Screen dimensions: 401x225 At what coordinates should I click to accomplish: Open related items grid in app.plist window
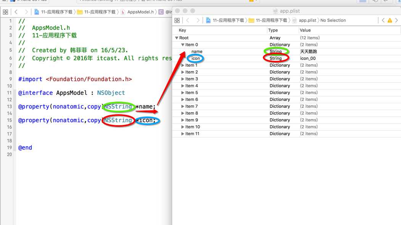(x=177, y=21)
